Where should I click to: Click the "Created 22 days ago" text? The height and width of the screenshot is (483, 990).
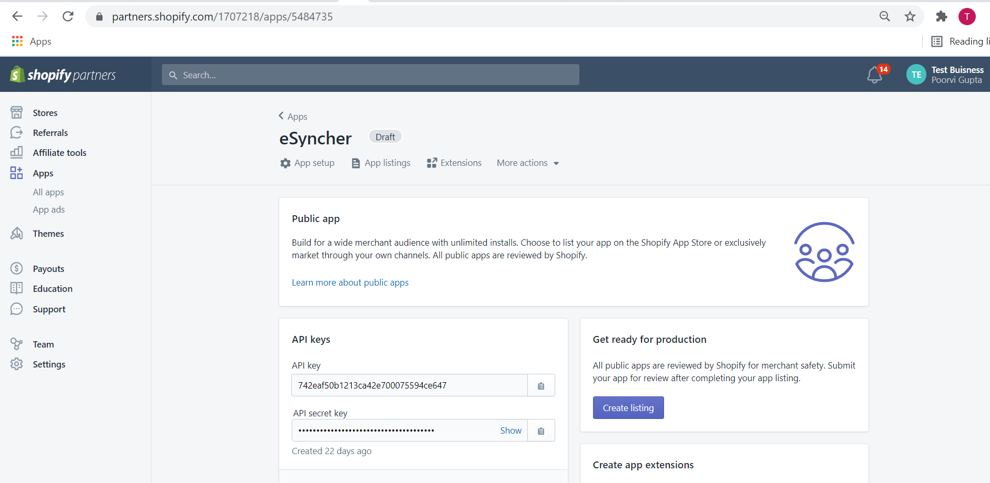(x=332, y=451)
